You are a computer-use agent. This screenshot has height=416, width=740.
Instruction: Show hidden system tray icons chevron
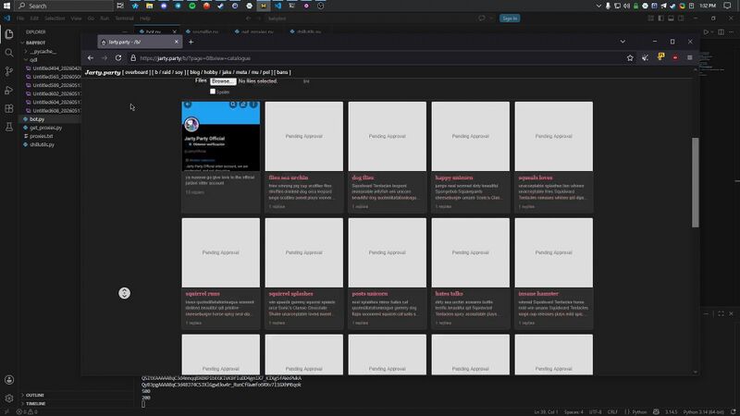pyautogui.click(x=598, y=6)
